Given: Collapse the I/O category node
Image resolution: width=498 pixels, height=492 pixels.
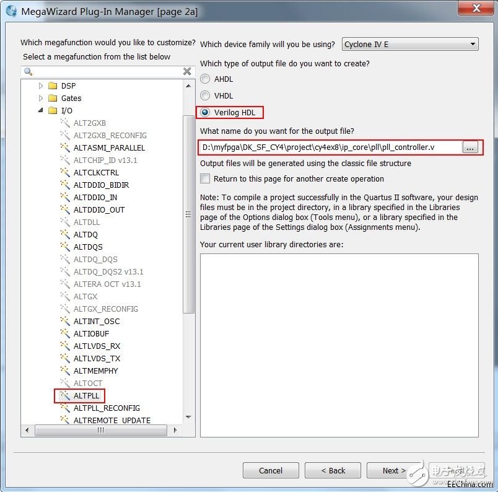Looking at the screenshot, I should click(41, 110).
